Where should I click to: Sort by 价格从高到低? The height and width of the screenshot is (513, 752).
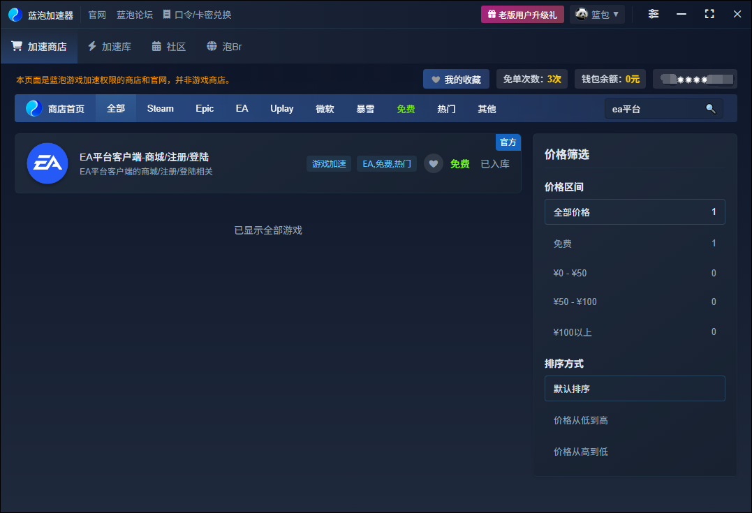tap(635, 452)
